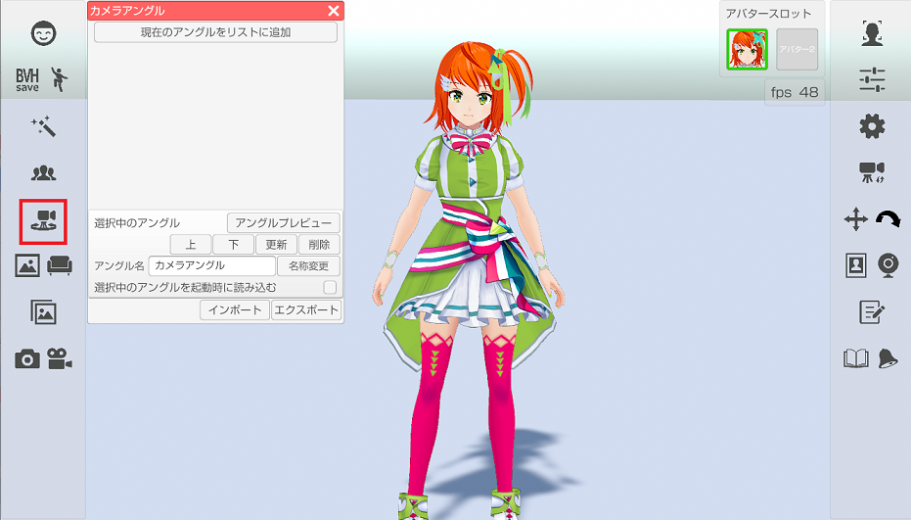Click the アングルプレビュー button
Viewport: 911px width, 520px height.
click(284, 222)
